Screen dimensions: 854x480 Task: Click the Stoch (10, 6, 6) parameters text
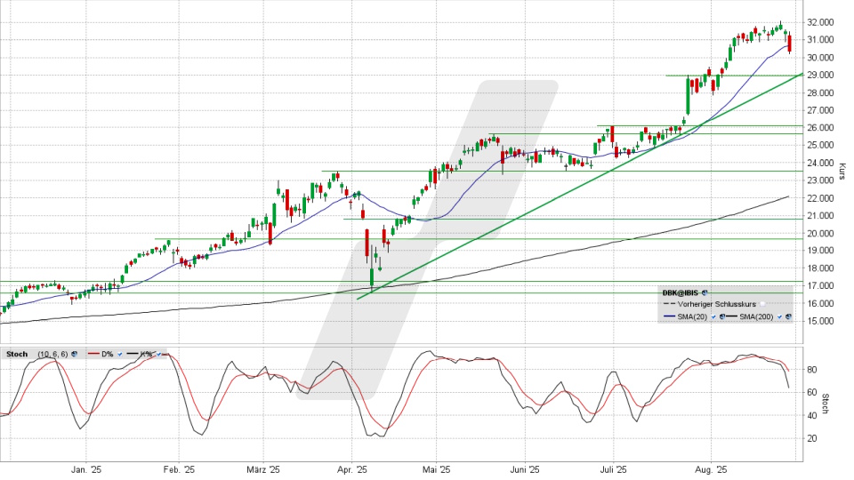pyautogui.click(x=52, y=354)
